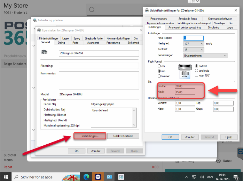This screenshot has height=181, width=243.
Task: Click the Højde size field
Action: coord(185,92)
